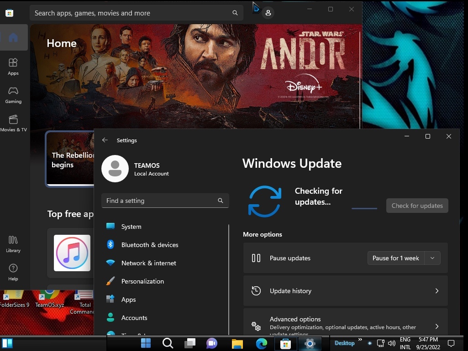Screen dimensions: 468x351
Task: Open Movies & TV in Store sidebar
Action: (x=13, y=123)
